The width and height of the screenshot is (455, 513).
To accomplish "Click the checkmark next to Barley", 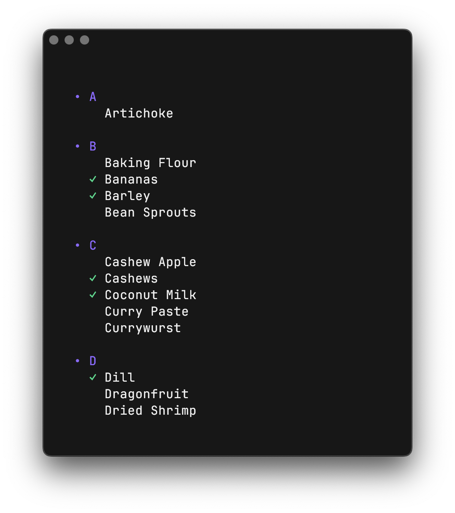I will click(93, 196).
